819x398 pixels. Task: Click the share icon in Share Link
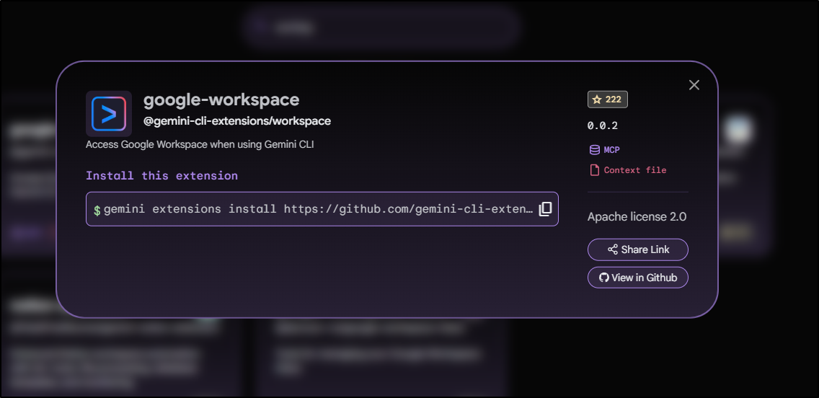tap(613, 249)
